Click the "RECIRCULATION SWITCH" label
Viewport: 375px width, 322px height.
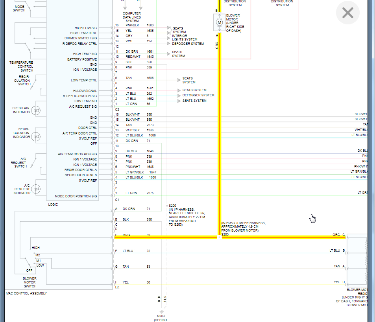(x=22, y=81)
